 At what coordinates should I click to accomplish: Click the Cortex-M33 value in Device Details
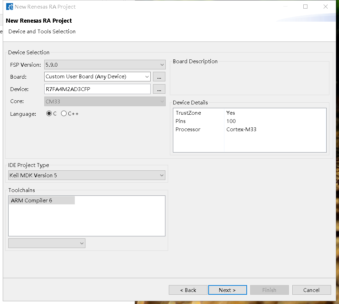click(241, 129)
